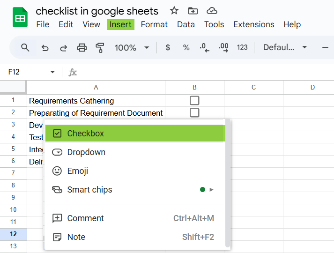
Task: Format as currency with dollar icon
Action: click(x=168, y=47)
